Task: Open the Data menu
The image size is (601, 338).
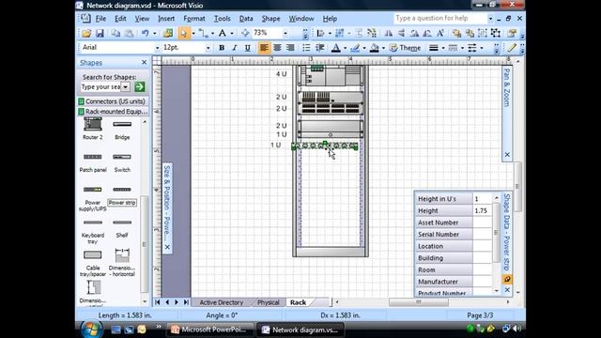Action: pyautogui.click(x=246, y=19)
